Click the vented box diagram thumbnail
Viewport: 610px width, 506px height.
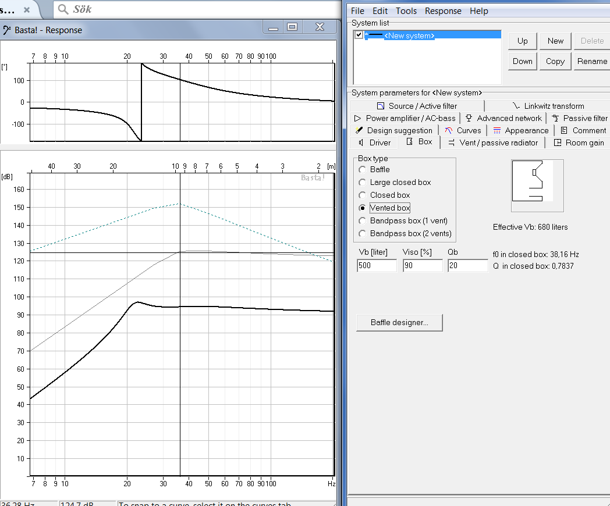[537, 186]
